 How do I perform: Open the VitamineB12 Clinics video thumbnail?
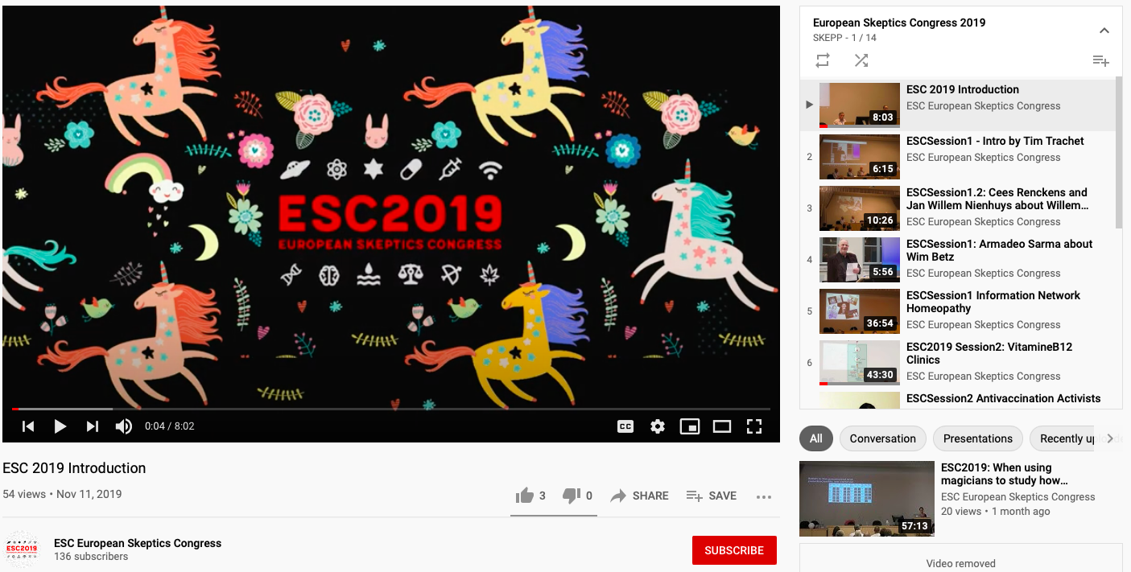click(860, 363)
